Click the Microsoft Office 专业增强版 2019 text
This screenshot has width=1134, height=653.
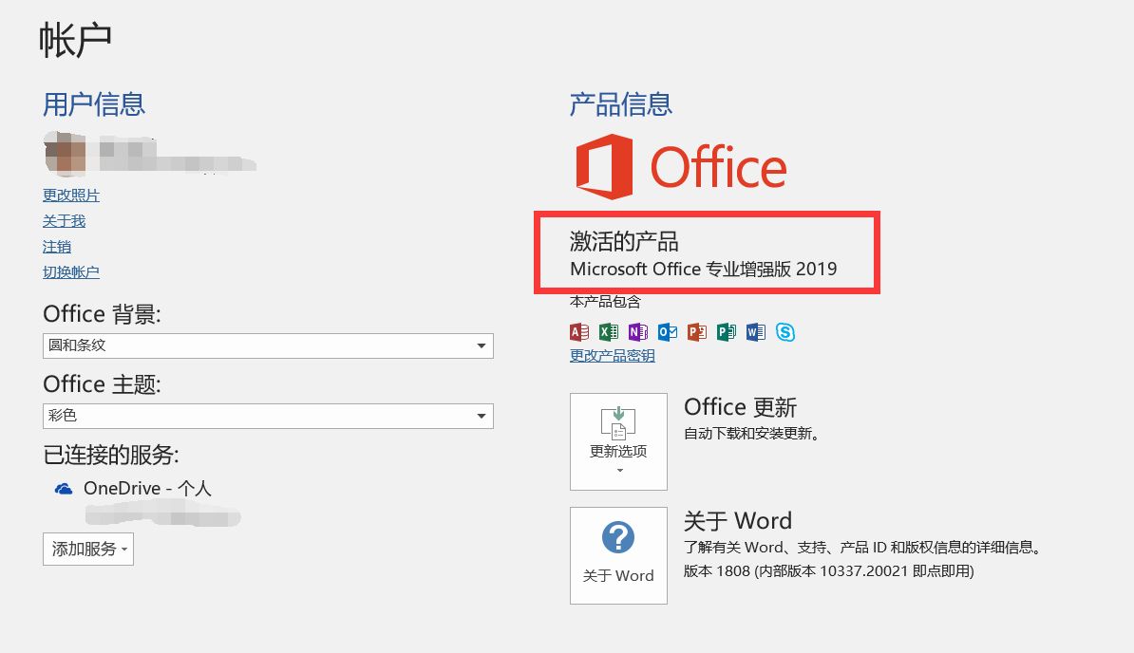click(703, 270)
